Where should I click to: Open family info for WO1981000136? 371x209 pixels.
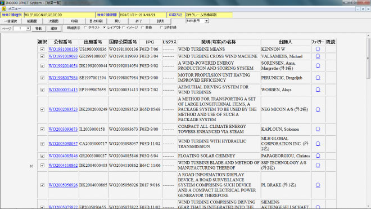click(x=318, y=49)
